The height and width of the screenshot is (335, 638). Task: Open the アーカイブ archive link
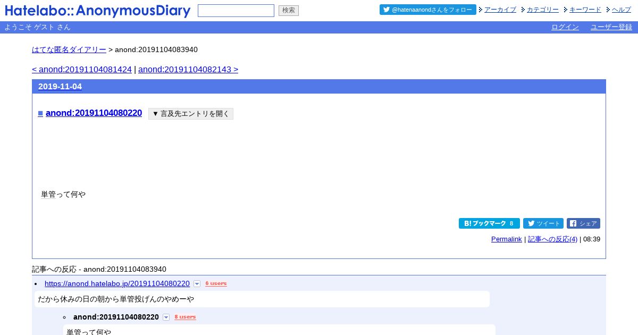(500, 10)
